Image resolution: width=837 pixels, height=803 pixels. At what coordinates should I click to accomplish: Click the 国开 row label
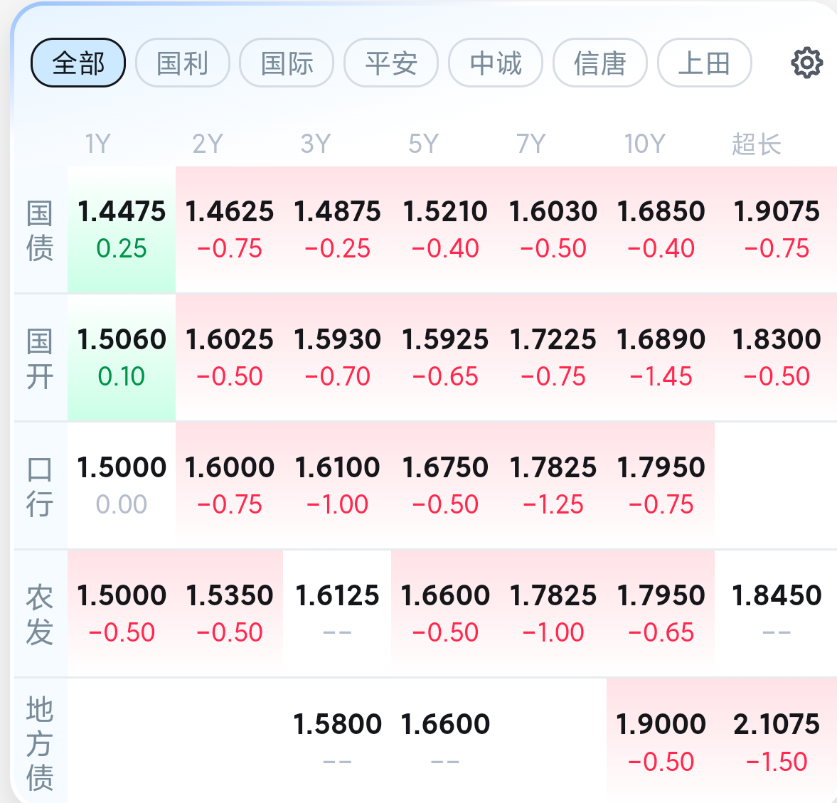click(40, 358)
